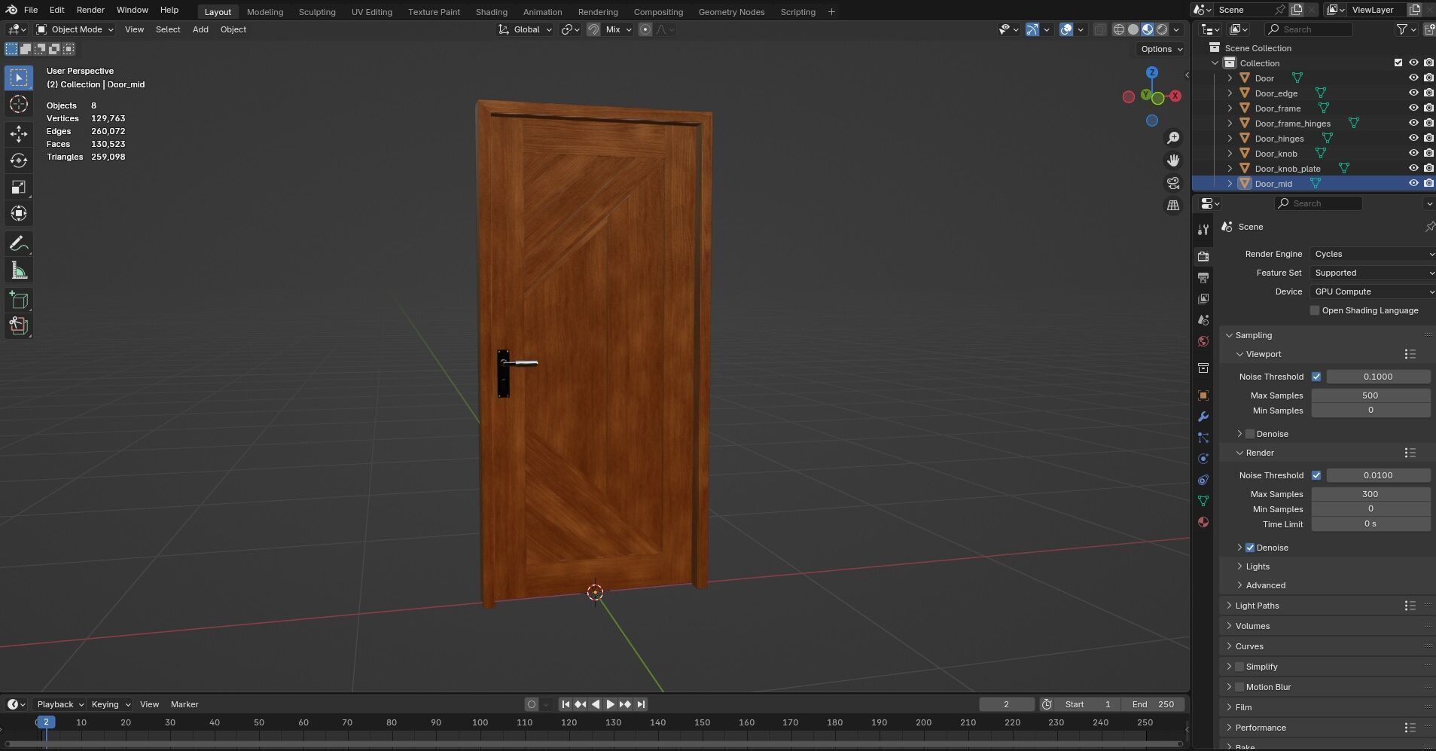Image resolution: width=1436 pixels, height=751 pixels.
Task: Toggle Viewport Noise Threshold checkbox
Action: click(1316, 377)
